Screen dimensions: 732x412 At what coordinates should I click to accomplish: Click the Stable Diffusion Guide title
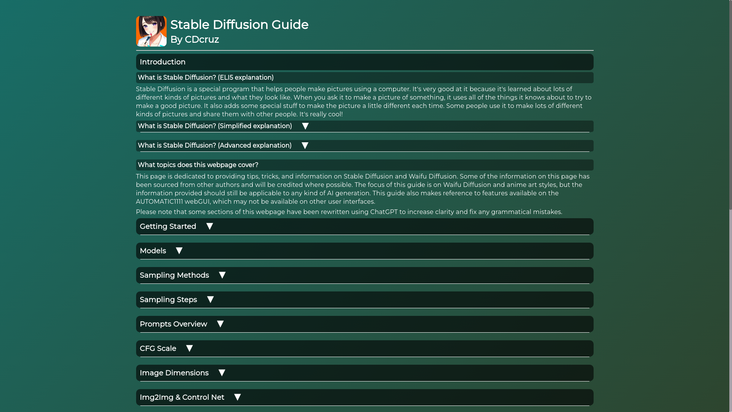(x=239, y=25)
